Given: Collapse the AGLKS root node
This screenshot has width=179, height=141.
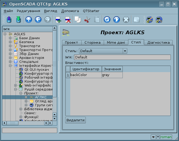Looking at the screenshot, I should [x=5, y=34].
